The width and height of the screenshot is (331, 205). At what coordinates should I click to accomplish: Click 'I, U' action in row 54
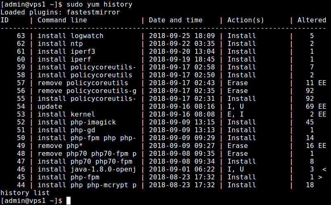[x=236, y=107]
